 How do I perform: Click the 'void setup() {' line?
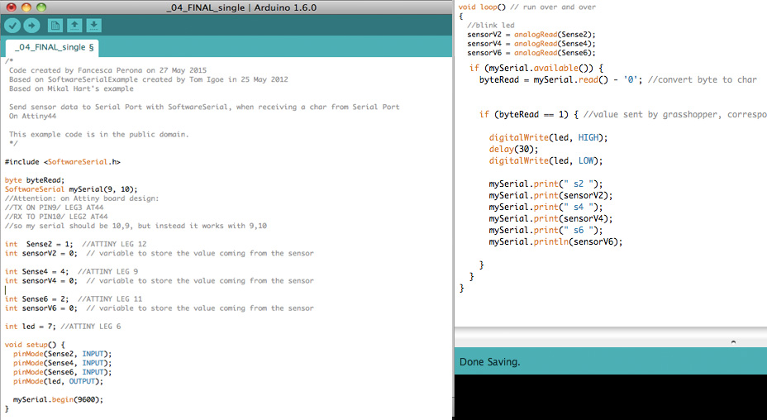pos(35,345)
